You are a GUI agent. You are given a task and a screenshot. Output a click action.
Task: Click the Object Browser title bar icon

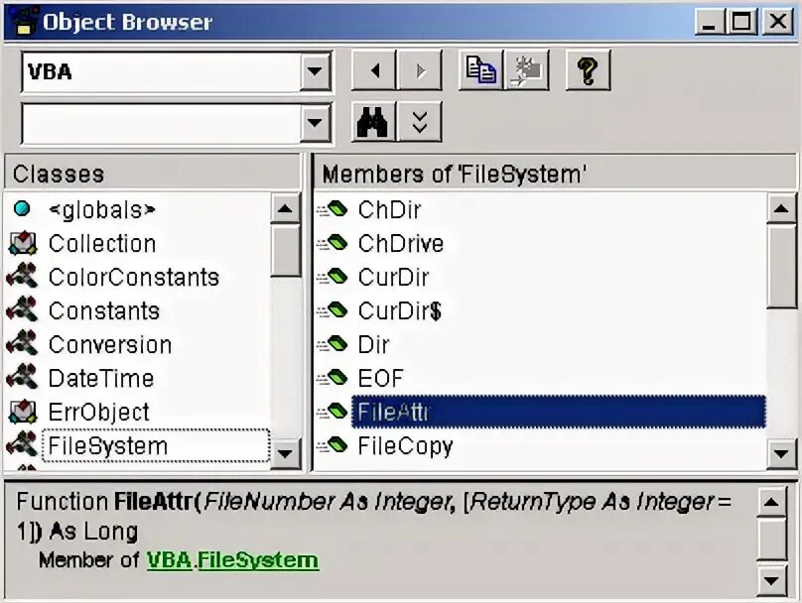(22, 22)
